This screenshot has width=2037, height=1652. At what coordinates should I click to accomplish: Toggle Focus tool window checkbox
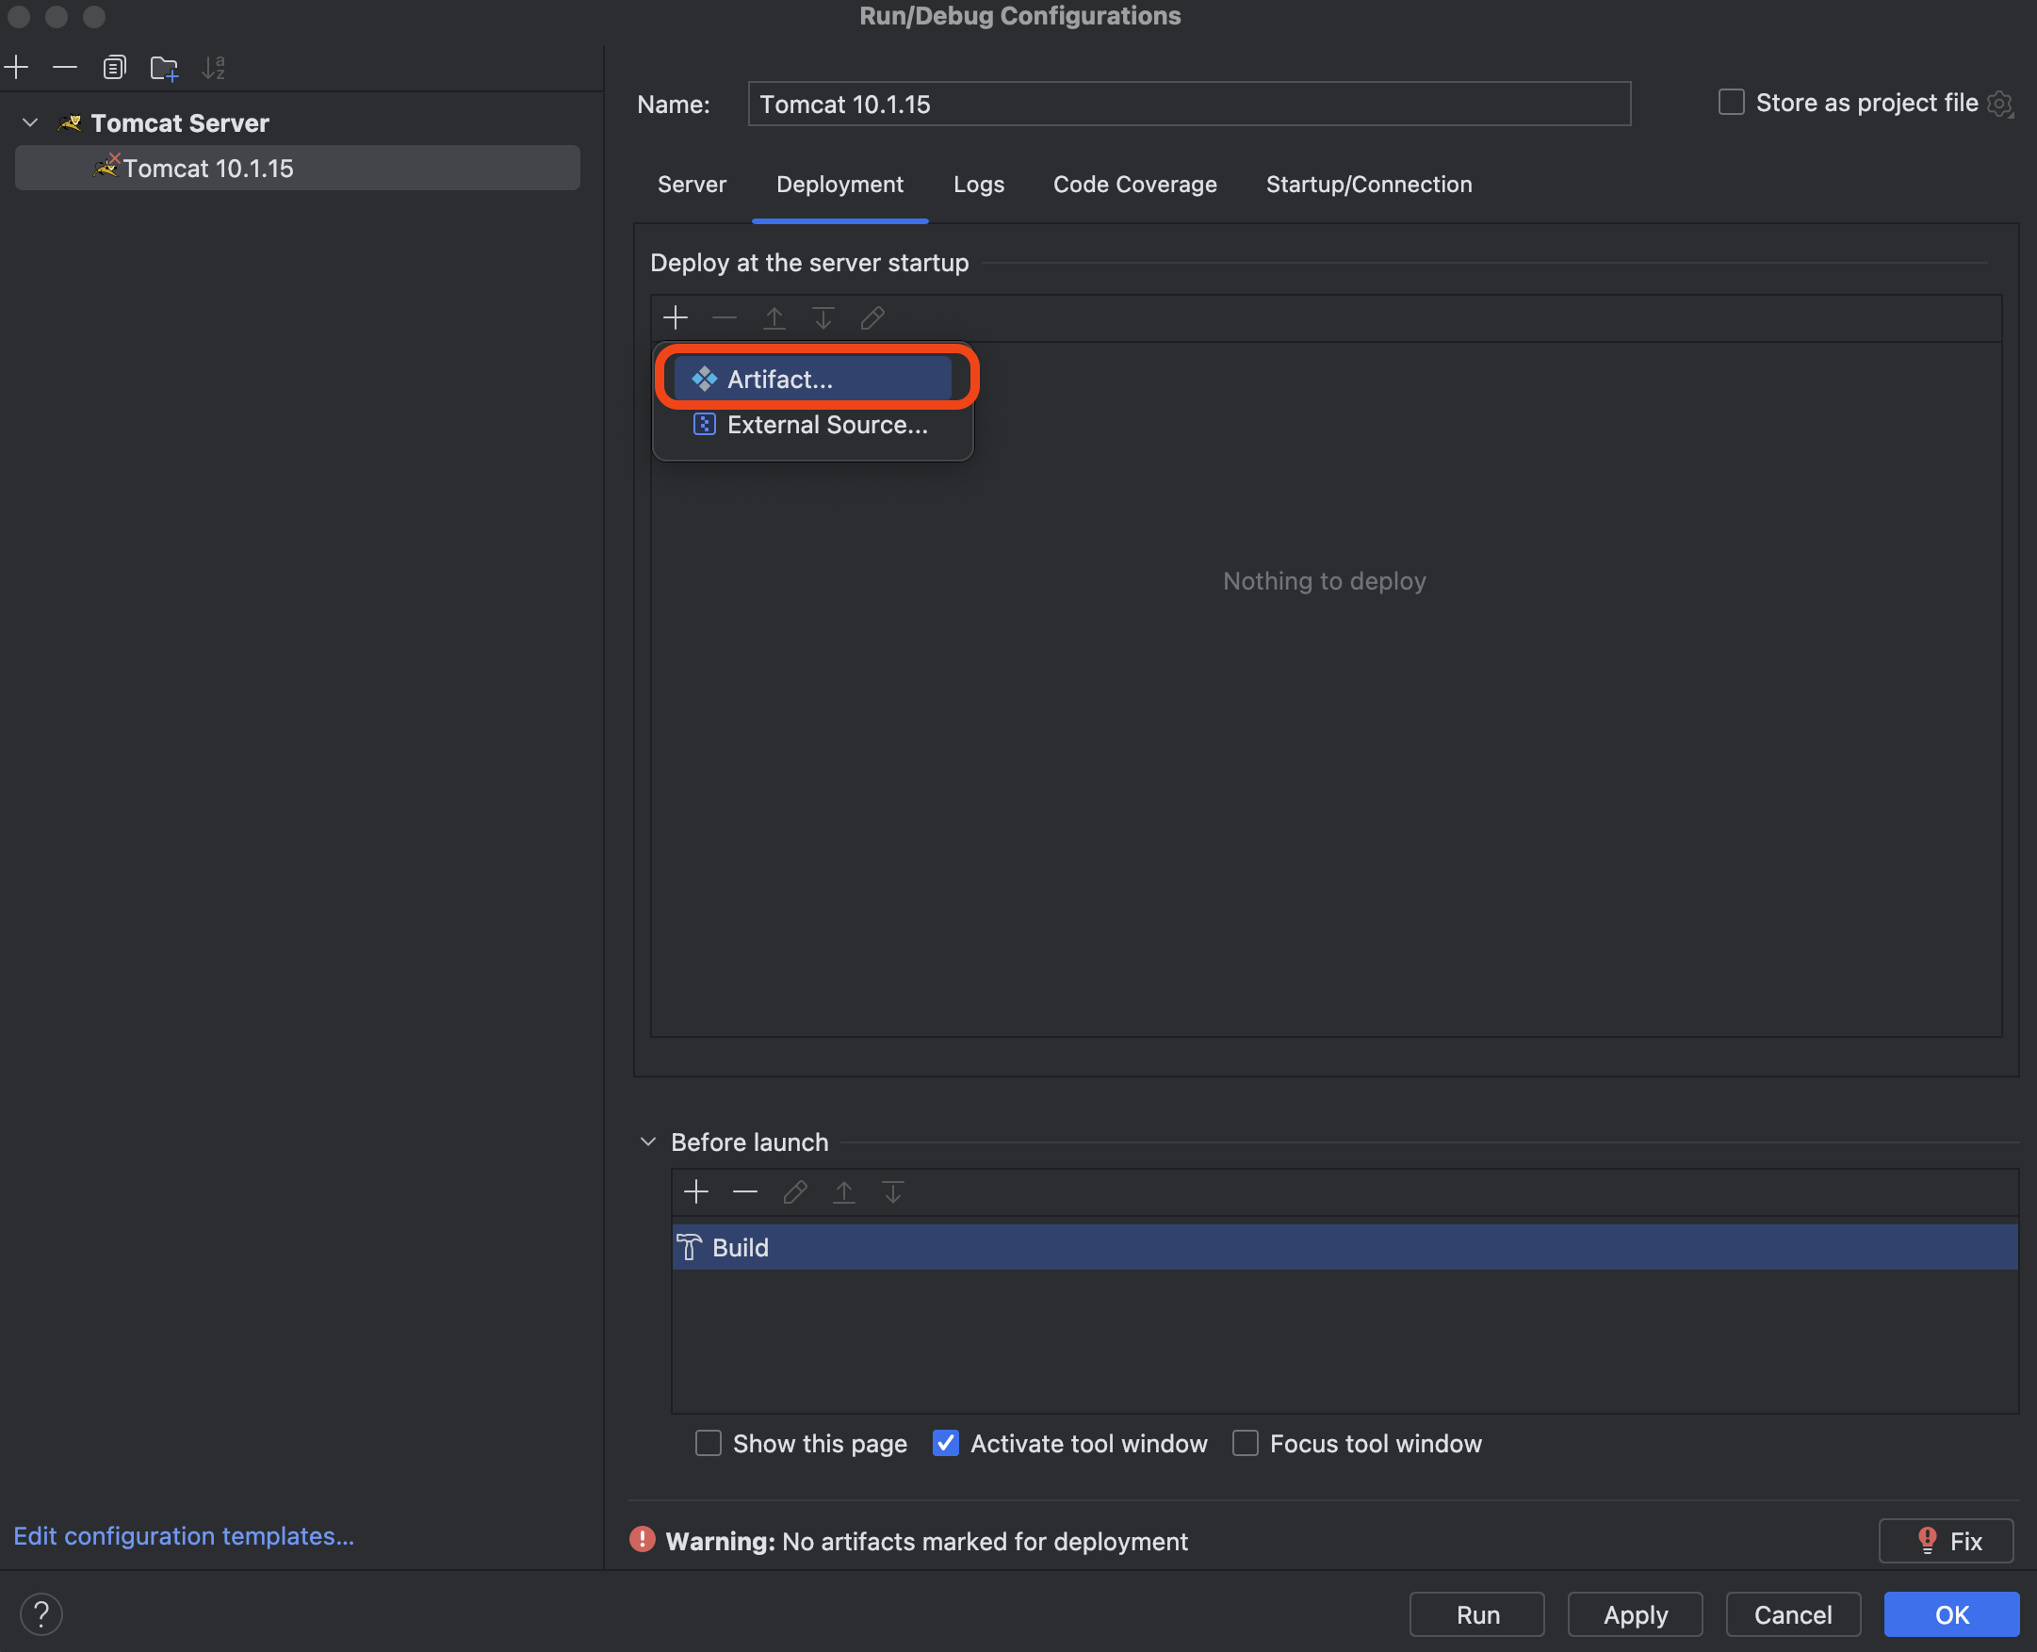click(x=1245, y=1443)
